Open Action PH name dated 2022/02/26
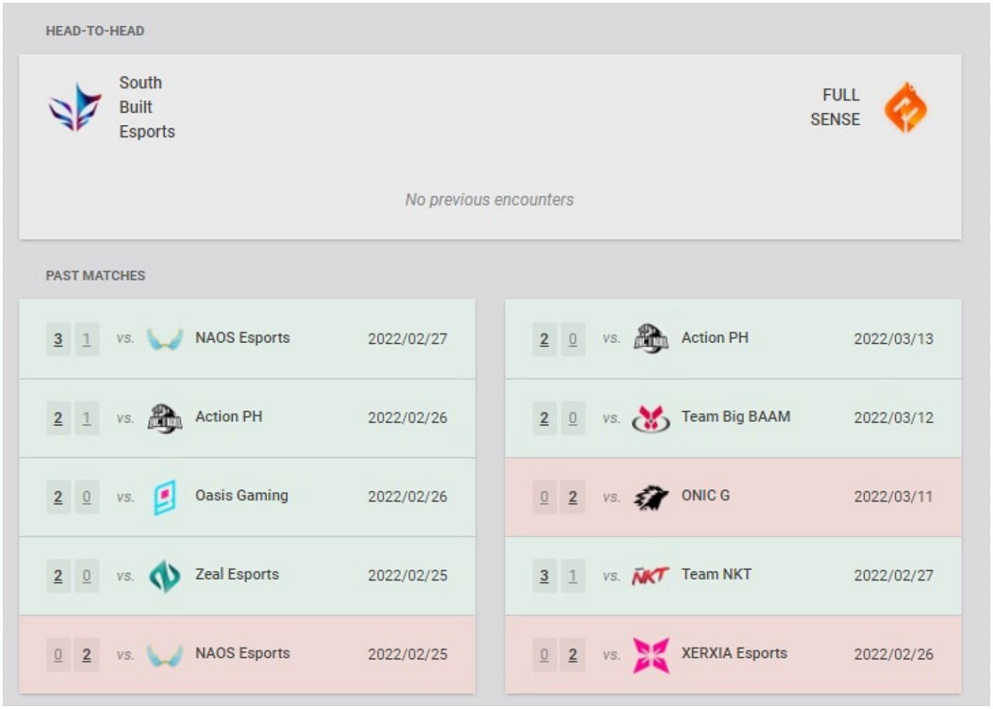Screen dimensions: 993x709 tap(228, 416)
